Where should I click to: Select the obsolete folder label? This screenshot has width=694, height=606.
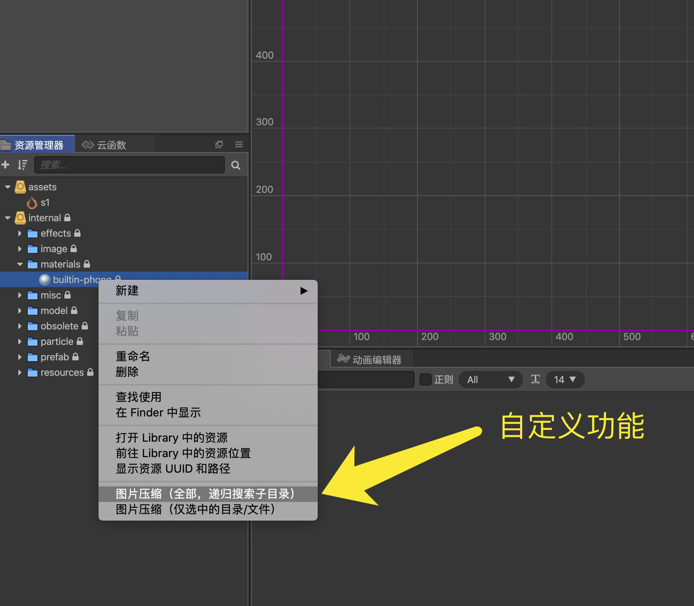pos(59,326)
